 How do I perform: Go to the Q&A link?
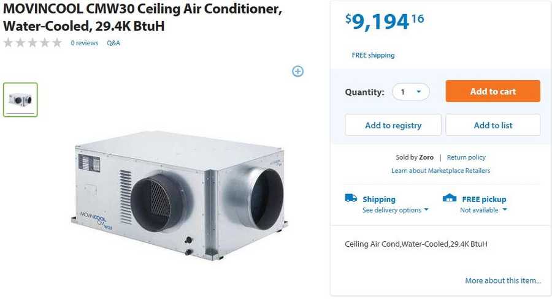click(x=113, y=43)
